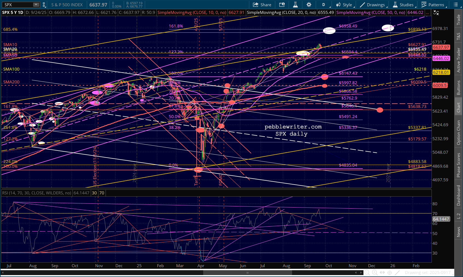Expand the hidden studies ellipsis in header

tap(427, 13)
